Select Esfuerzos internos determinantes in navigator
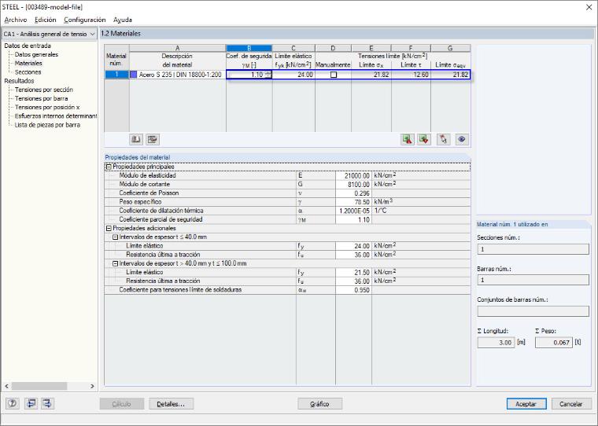Image resolution: width=598 pixels, height=426 pixels. tap(56, 116)
